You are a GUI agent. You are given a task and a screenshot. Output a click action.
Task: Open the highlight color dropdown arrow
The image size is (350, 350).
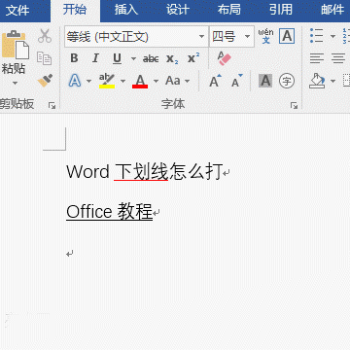pos(122,81)
